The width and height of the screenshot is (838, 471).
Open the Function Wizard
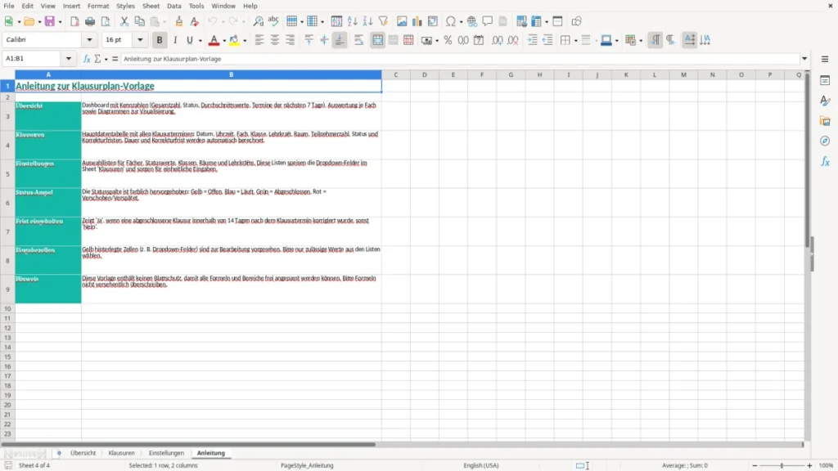click(87, 59)
